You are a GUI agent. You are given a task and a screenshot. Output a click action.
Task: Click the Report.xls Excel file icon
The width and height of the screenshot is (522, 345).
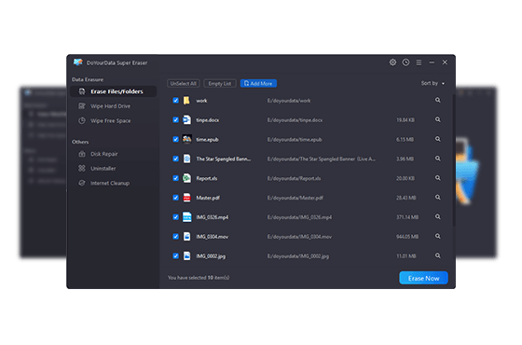click(186, 178)
